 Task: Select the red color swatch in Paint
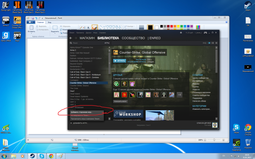(171, 26)
